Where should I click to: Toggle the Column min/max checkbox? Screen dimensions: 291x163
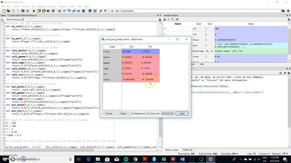tap(147, 114)
